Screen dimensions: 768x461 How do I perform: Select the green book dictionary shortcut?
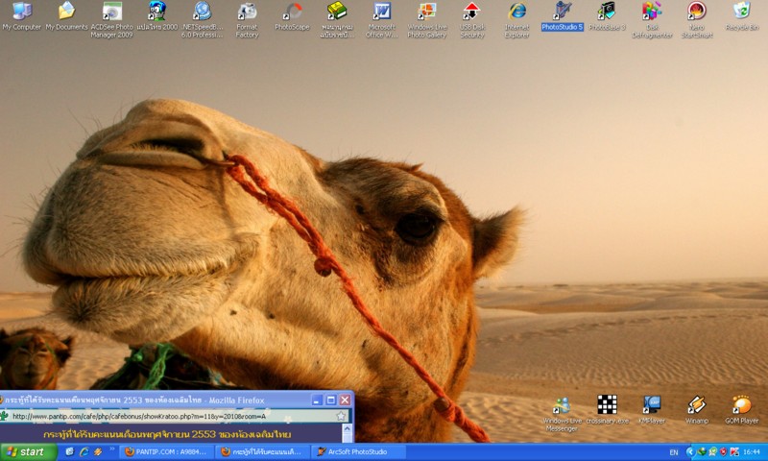(337, 20)
